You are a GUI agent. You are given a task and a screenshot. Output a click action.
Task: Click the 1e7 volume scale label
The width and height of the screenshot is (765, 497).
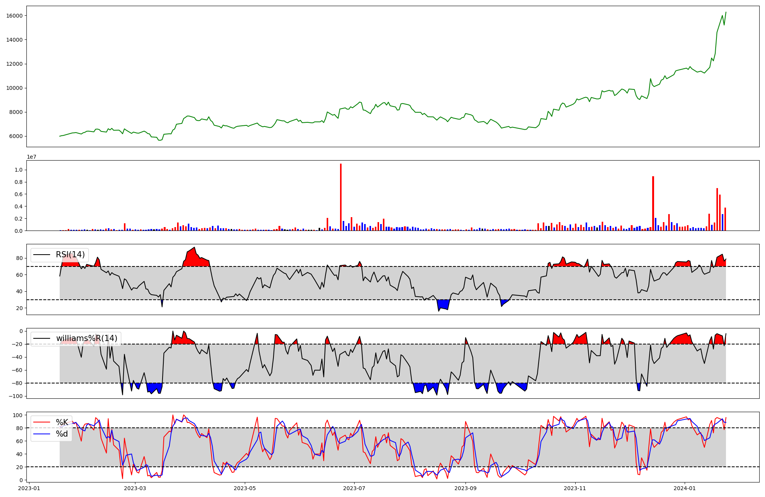(x=31, y=157)
